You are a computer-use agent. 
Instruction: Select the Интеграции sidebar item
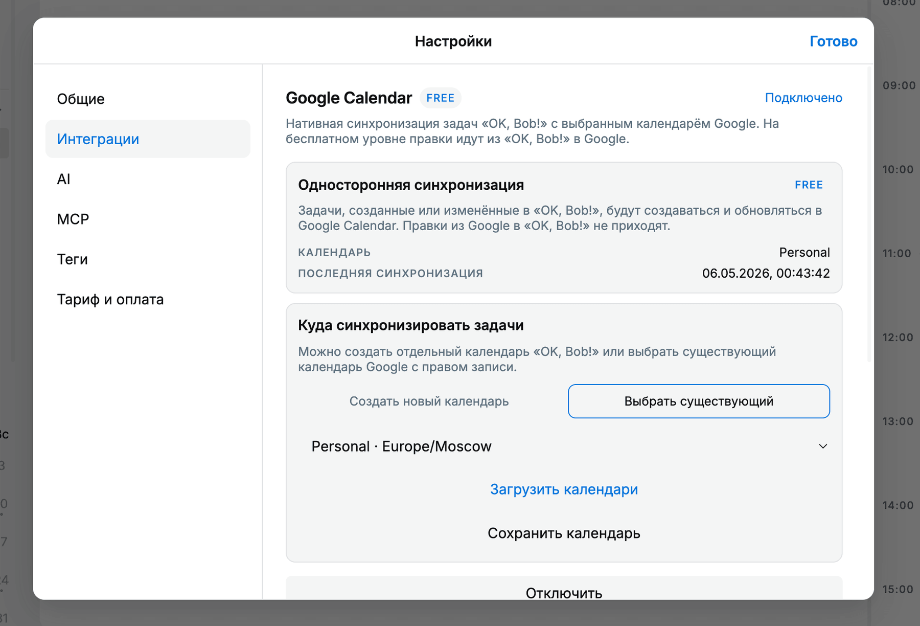(148, 139)
